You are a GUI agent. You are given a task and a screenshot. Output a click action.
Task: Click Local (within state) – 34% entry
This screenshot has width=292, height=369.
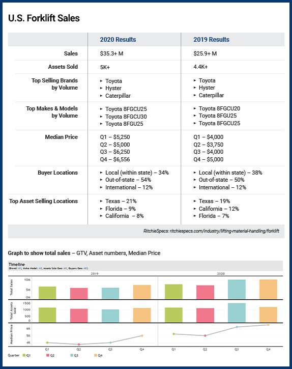click(x=137, y=173)
